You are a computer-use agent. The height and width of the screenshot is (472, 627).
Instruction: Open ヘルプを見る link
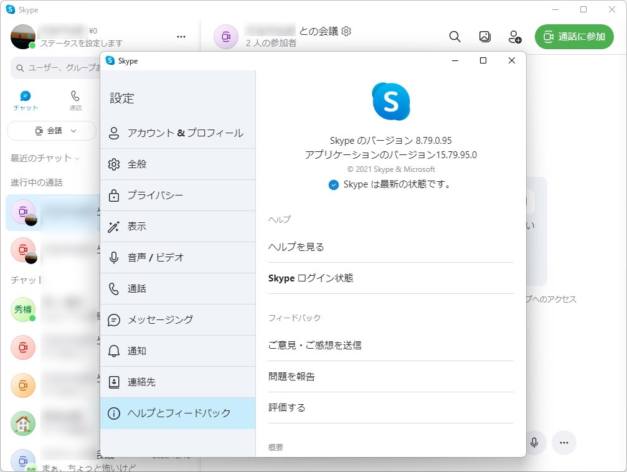click(x=296, y=247)
